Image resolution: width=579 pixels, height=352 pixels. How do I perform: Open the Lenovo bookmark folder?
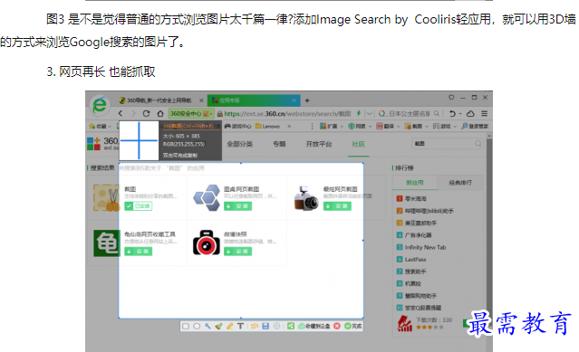[x=267, y=126]
